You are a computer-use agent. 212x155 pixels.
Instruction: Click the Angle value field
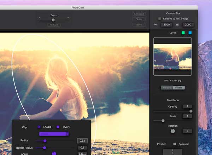coord(82,154)
